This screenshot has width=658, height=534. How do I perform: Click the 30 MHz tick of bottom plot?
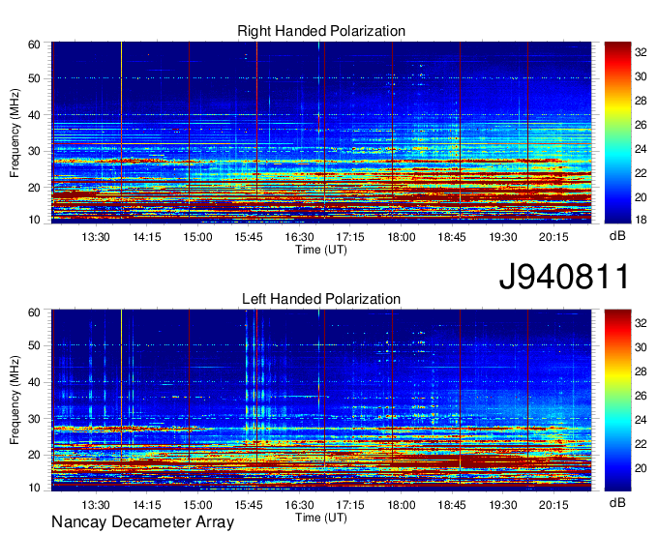click(x=34, y=419)
